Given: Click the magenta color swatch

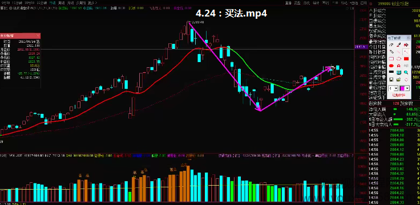Looking at the screenshot, I should click(402, 88).
